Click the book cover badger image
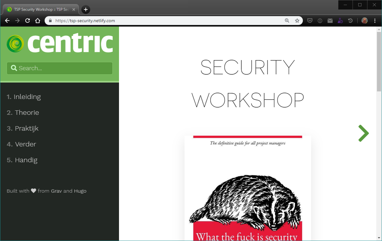 247,188
